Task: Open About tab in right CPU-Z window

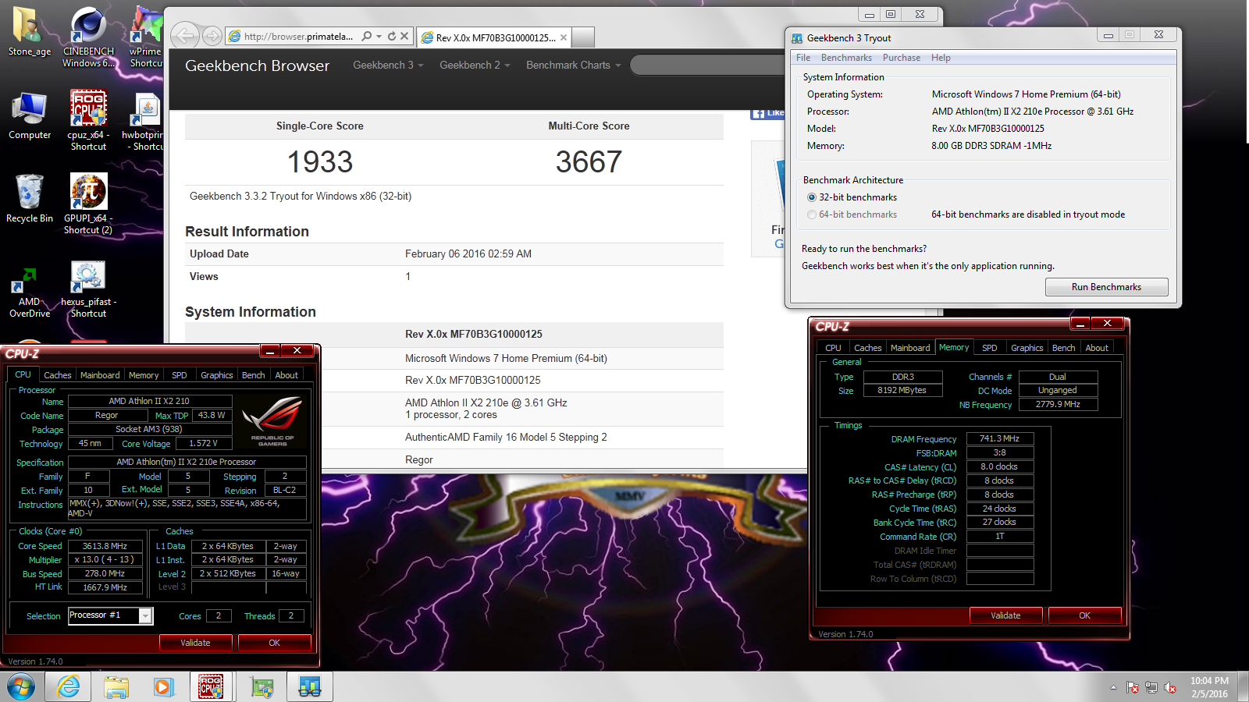Action: pos(1096,348)
